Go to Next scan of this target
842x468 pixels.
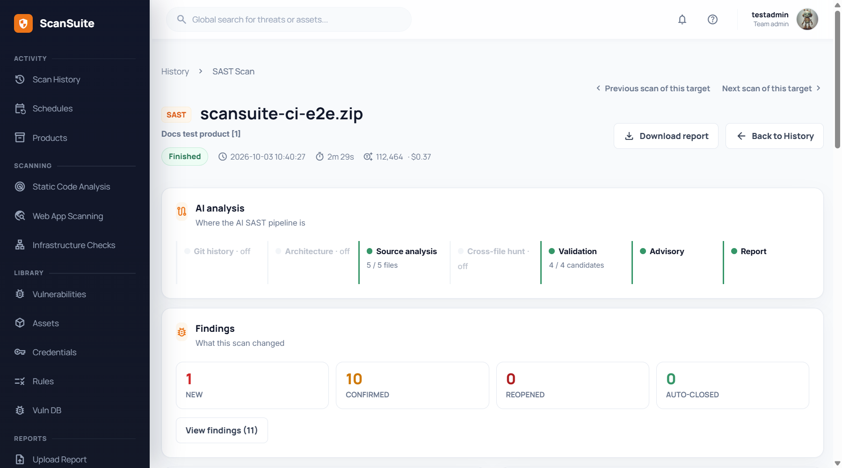pos(771,88)
